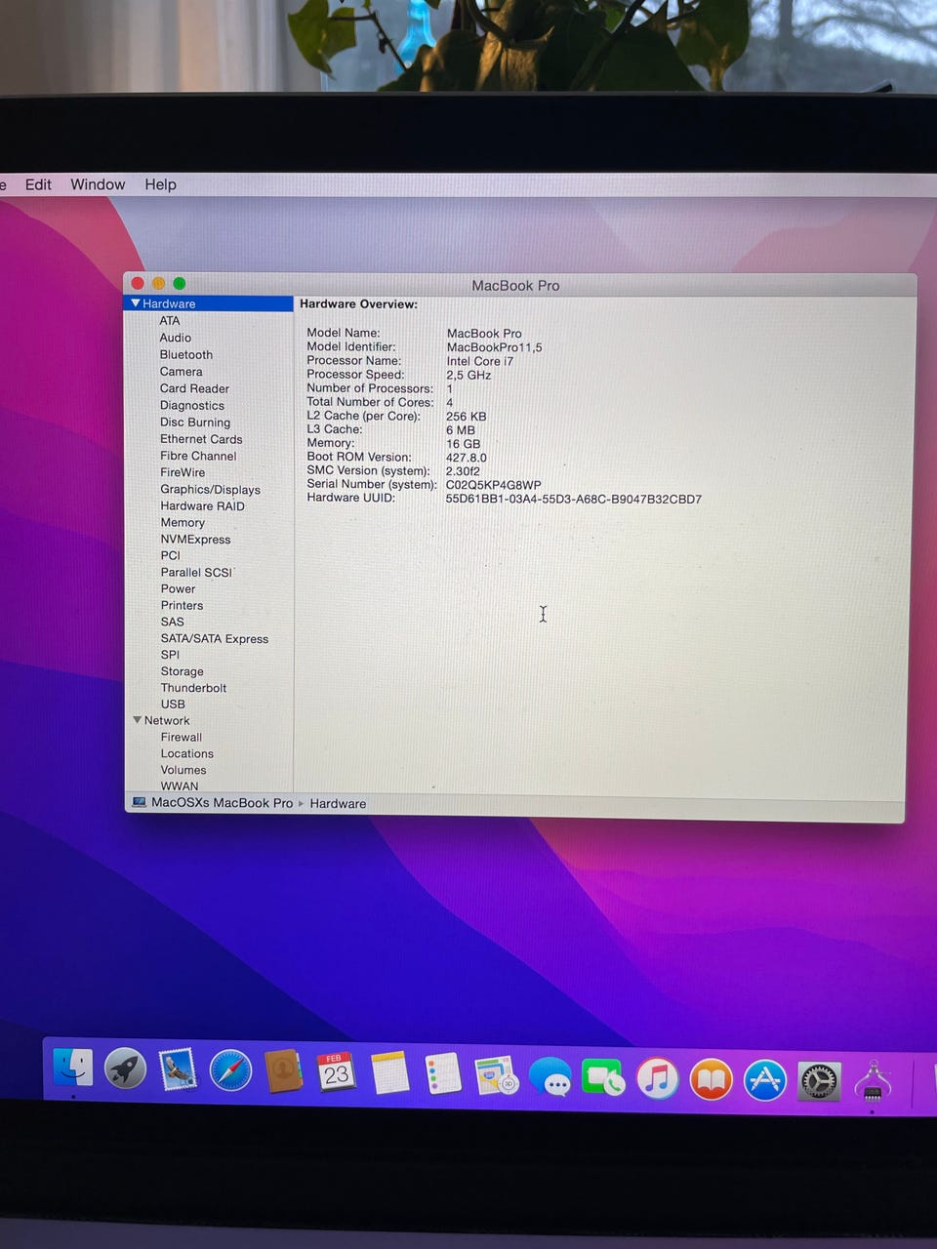Open Finder from the dock
This screenshot has height=1249, width=937.
(x=73, y=1068)
